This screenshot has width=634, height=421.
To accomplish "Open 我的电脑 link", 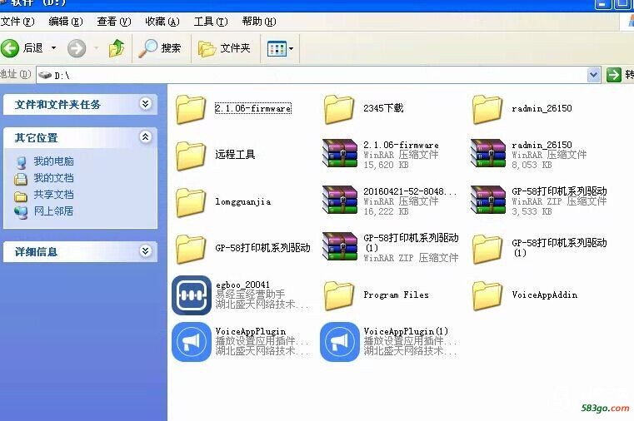I will pyautogui.click(x=53, y=161).
